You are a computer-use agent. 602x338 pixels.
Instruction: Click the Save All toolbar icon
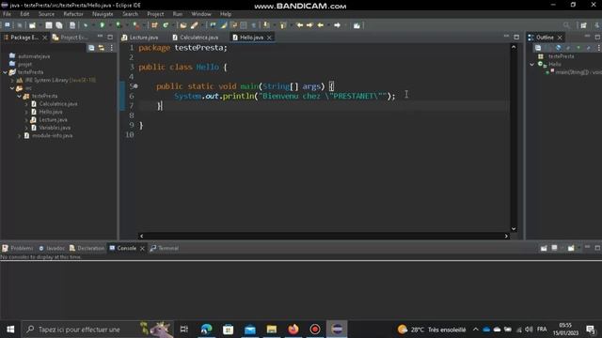click(59, 25)
